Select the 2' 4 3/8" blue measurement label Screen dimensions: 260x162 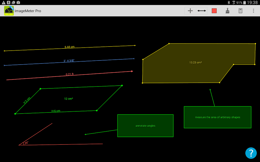point(69,61)
